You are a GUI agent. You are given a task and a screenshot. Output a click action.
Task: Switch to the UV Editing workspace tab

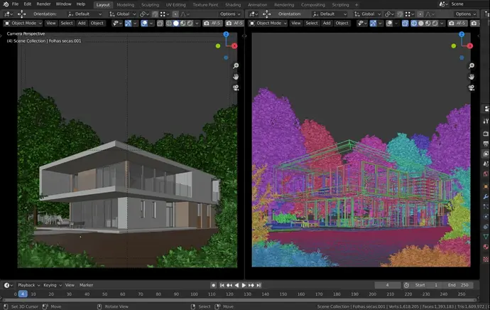[x=175, y=5]
